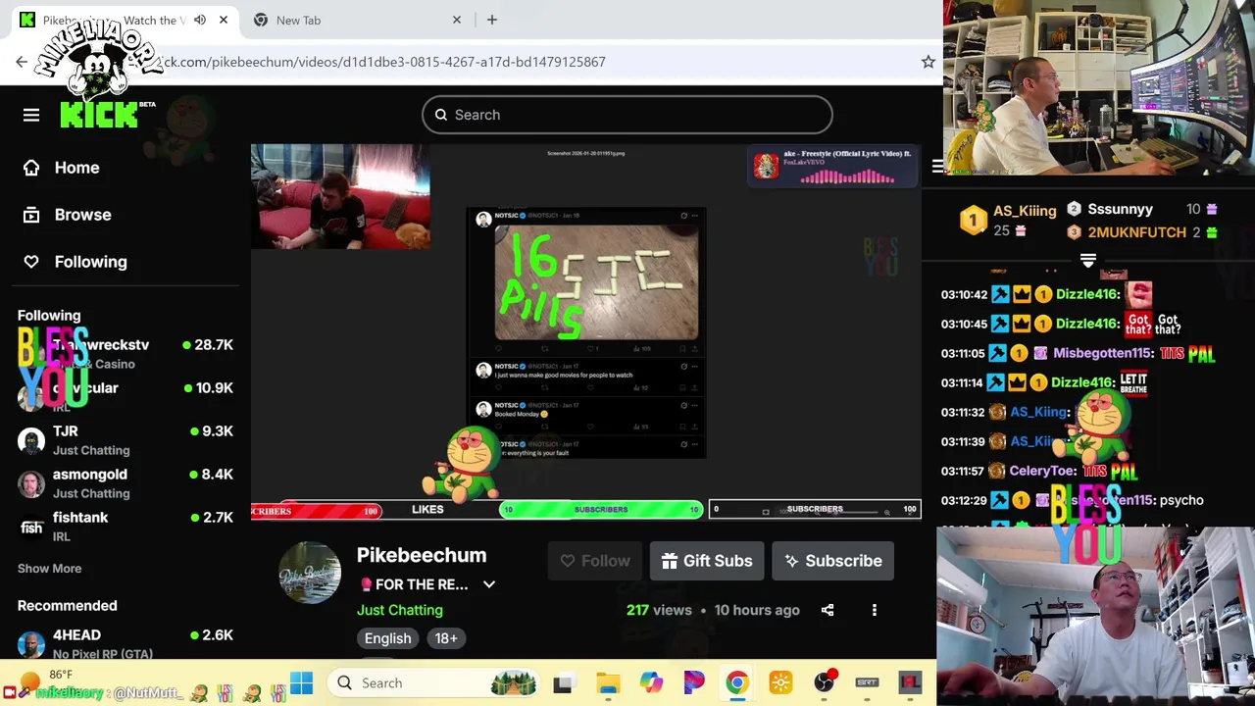Open the Windows Start button
Viewport: 1255px width, 706px height.
point(301,682)
